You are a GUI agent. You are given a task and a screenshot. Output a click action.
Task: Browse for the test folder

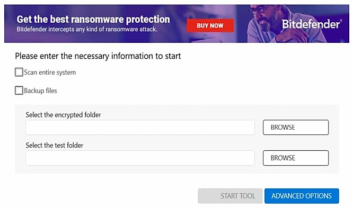(x=296, y=158)
